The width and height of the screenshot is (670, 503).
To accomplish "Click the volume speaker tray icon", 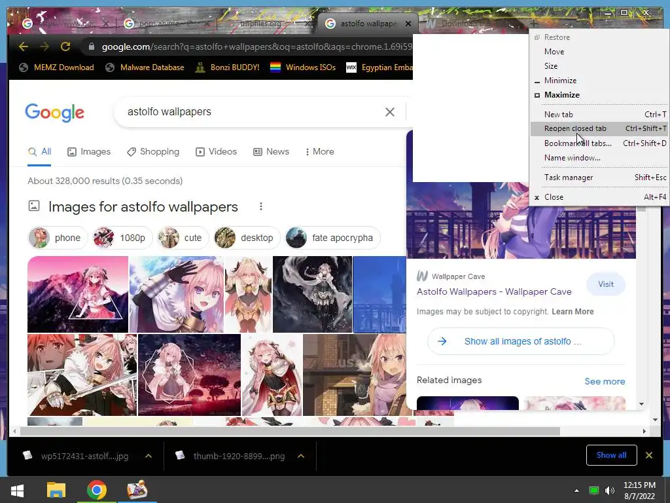I will [610, 491].
